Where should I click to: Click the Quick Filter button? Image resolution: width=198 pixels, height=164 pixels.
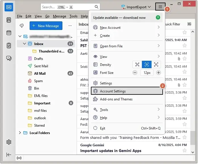[173, 24]
